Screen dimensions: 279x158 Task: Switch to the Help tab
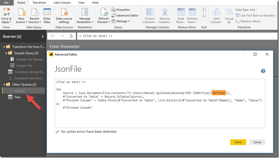[x=95, y=2]
